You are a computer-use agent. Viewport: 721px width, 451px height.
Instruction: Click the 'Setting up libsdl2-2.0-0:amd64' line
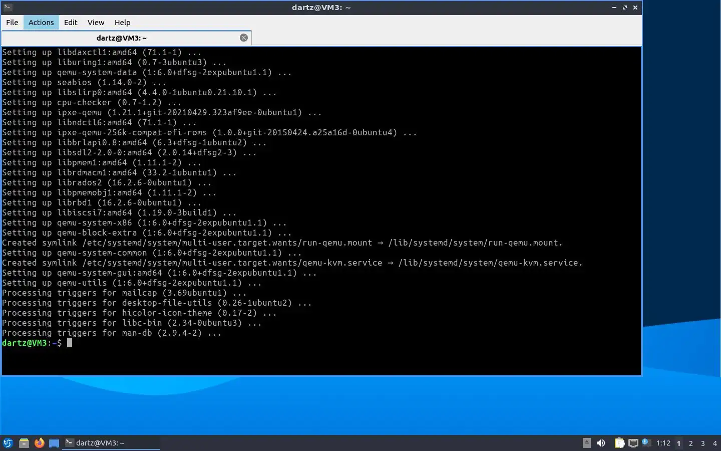point(130,152)
